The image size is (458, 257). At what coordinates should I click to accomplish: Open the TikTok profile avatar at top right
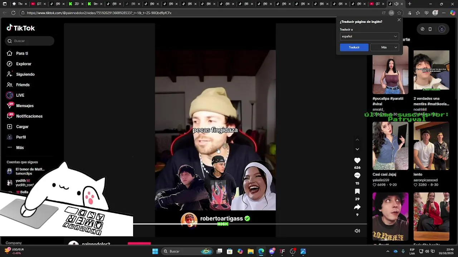point(442,29)
